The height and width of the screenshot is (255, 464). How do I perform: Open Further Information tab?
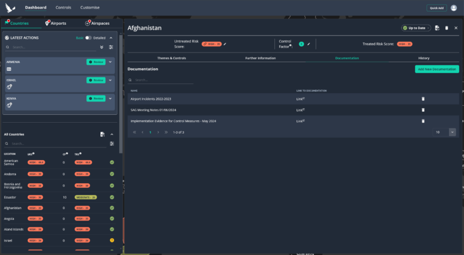[x=260, y=58]
